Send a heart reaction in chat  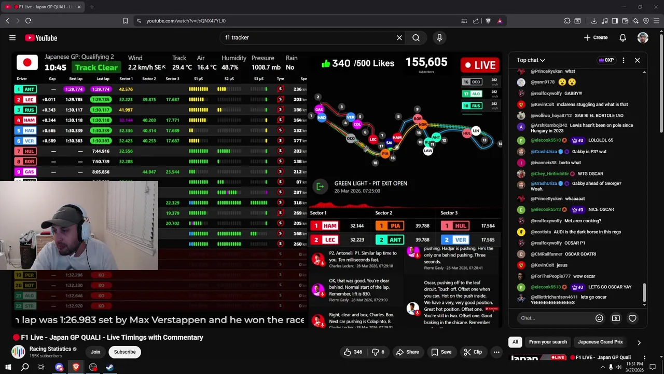632,318
